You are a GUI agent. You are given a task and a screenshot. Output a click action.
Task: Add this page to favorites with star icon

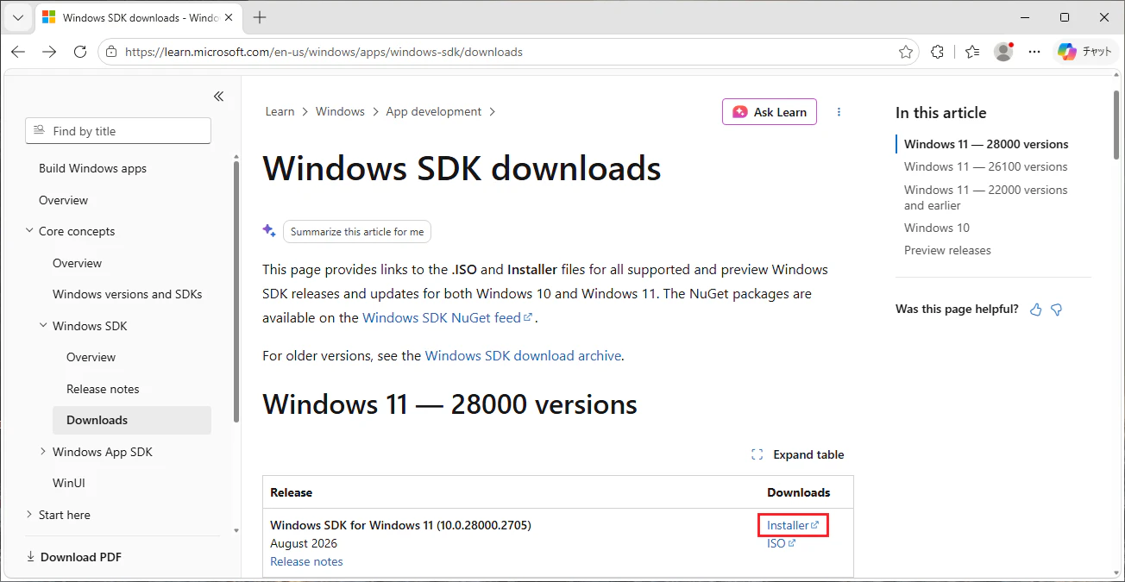pyautogui.click(x=906, y=52)
